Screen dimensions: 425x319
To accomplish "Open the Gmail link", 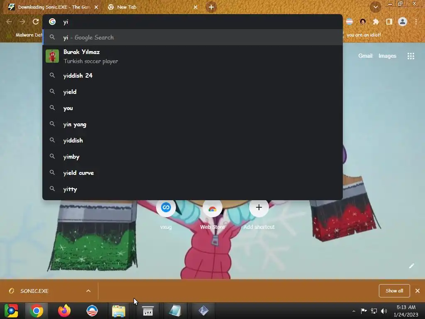I will pyautogui.click(x=365, y=56).
